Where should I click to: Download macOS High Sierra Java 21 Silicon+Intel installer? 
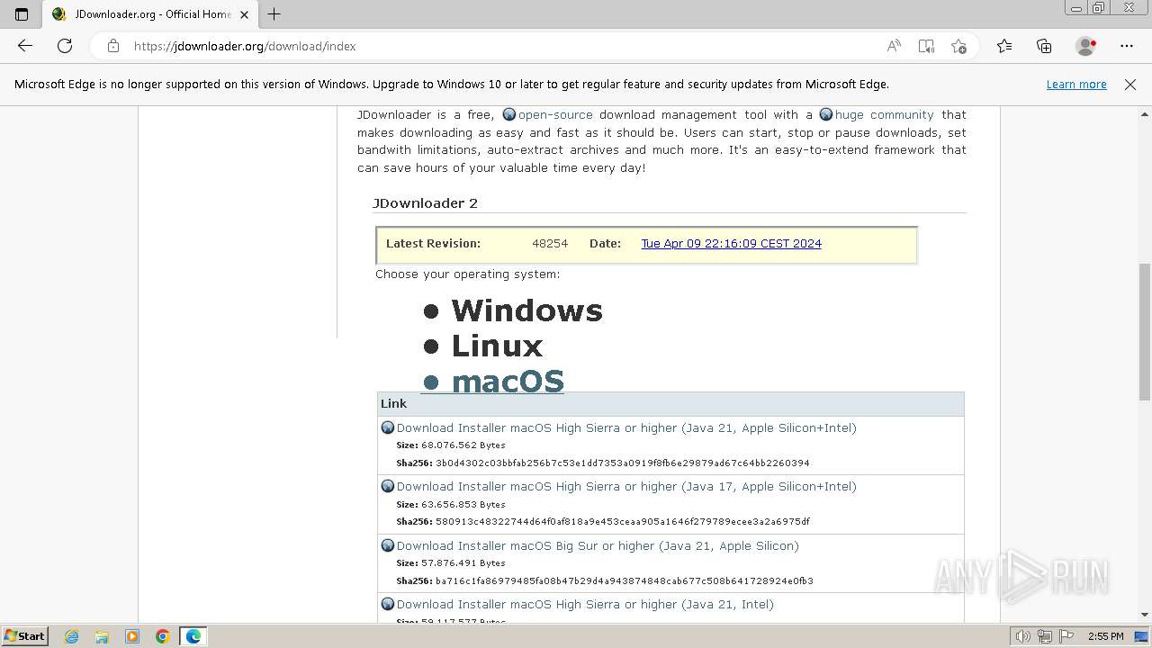click(x=626, y=428)
